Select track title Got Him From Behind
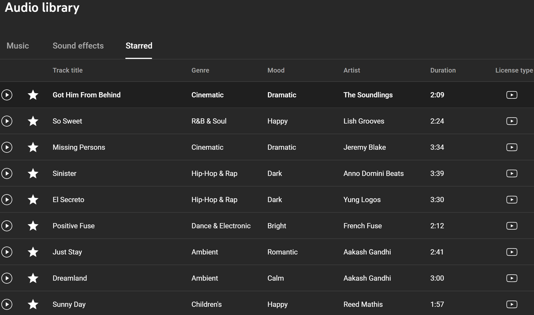Image resolution: width=534 pixels, height=315 pixels. pyautogui.click(x=87, y=95)
